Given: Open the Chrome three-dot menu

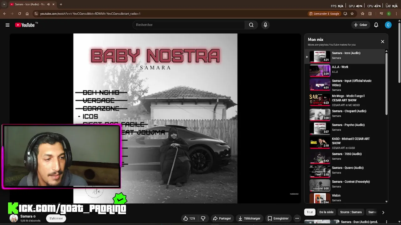Looking at the screenshot, I should point(396,14).
